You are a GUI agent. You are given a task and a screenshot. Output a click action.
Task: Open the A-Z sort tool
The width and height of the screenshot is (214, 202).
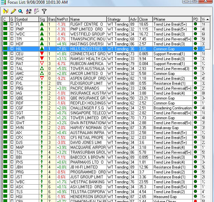click(29, 11)
